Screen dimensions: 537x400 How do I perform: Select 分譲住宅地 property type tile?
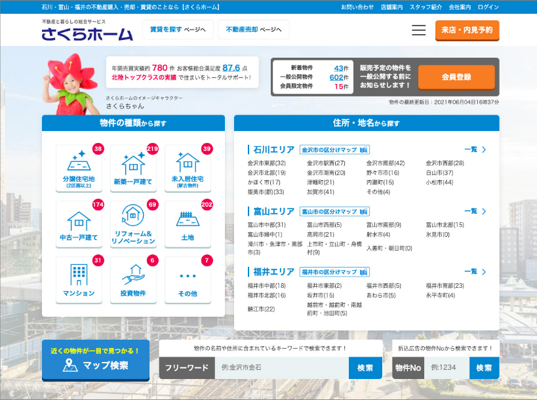tap(79, 168)
